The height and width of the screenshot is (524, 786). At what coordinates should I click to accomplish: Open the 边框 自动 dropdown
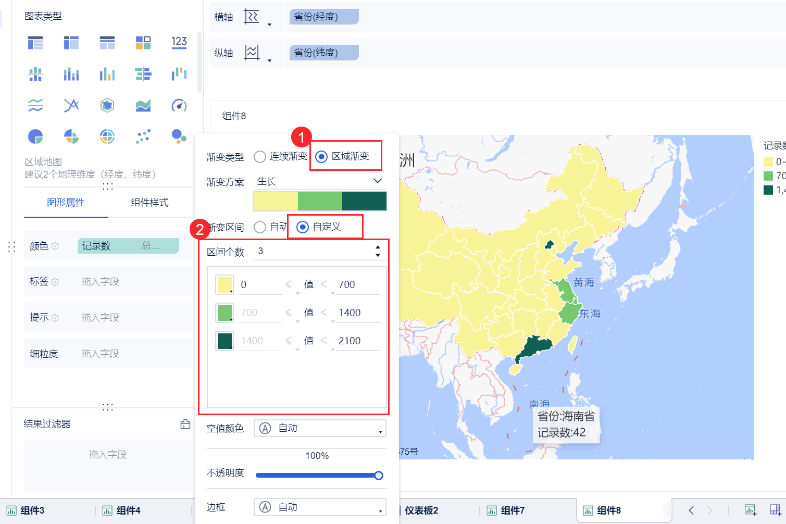(x=320, y=507)
